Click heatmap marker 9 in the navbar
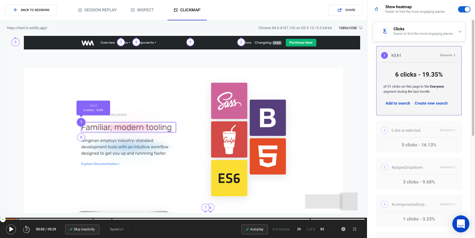Image resolution: width=475 pixels, height=238 pixels. (190, 42)
